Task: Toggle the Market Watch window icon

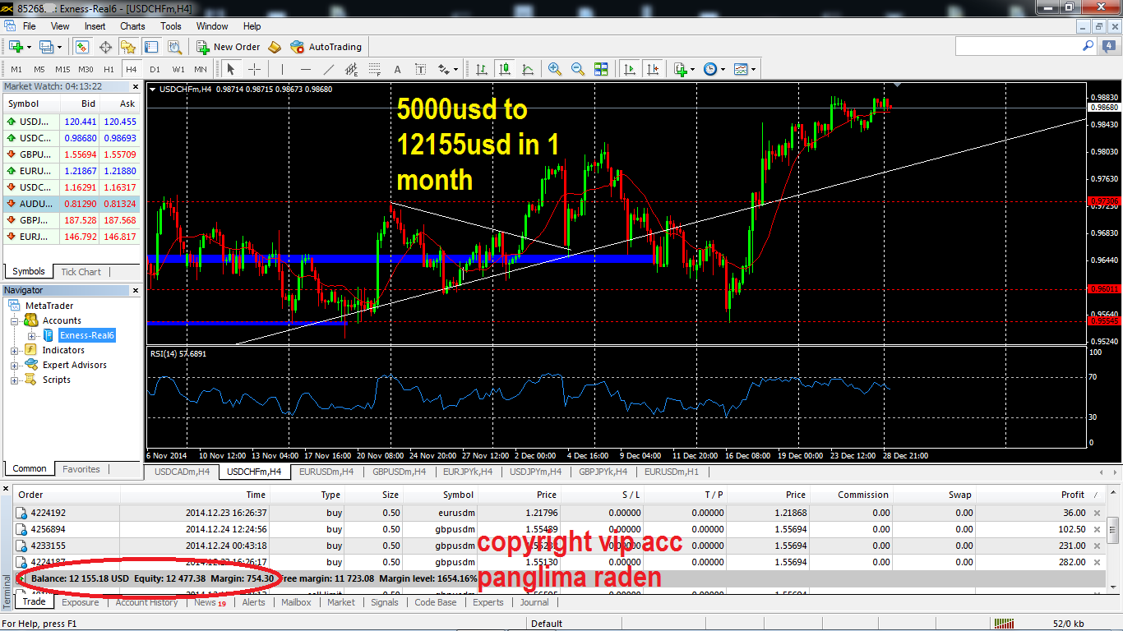Action: click(x=82, y=47)
